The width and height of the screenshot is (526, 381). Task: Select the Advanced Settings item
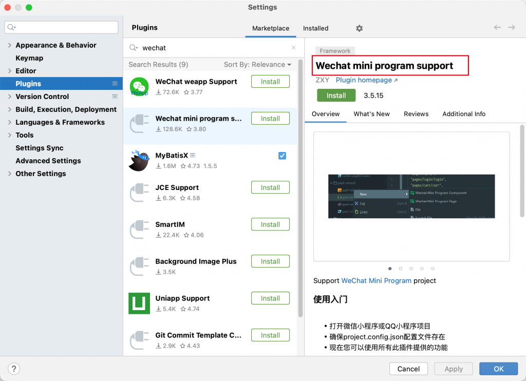click(x=48, y=161)
